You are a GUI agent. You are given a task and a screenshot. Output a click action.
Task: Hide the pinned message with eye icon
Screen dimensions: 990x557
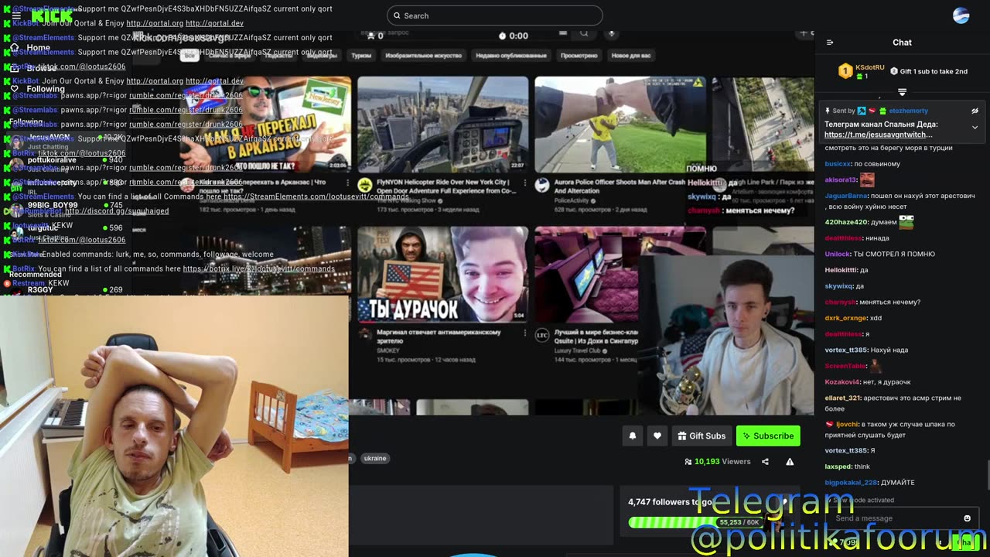[x=975, y=111]
